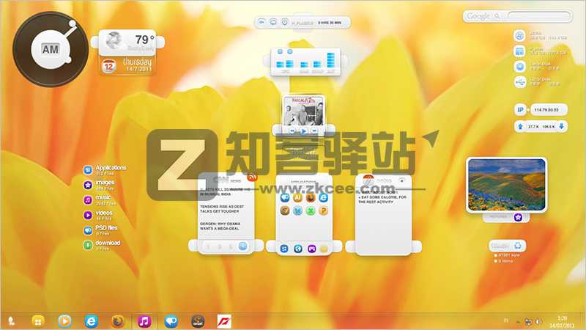Launch the brown-orange app in applications widget
Image resolution: width=586 pixels, height=330 pixels.
tap(285, 210)
